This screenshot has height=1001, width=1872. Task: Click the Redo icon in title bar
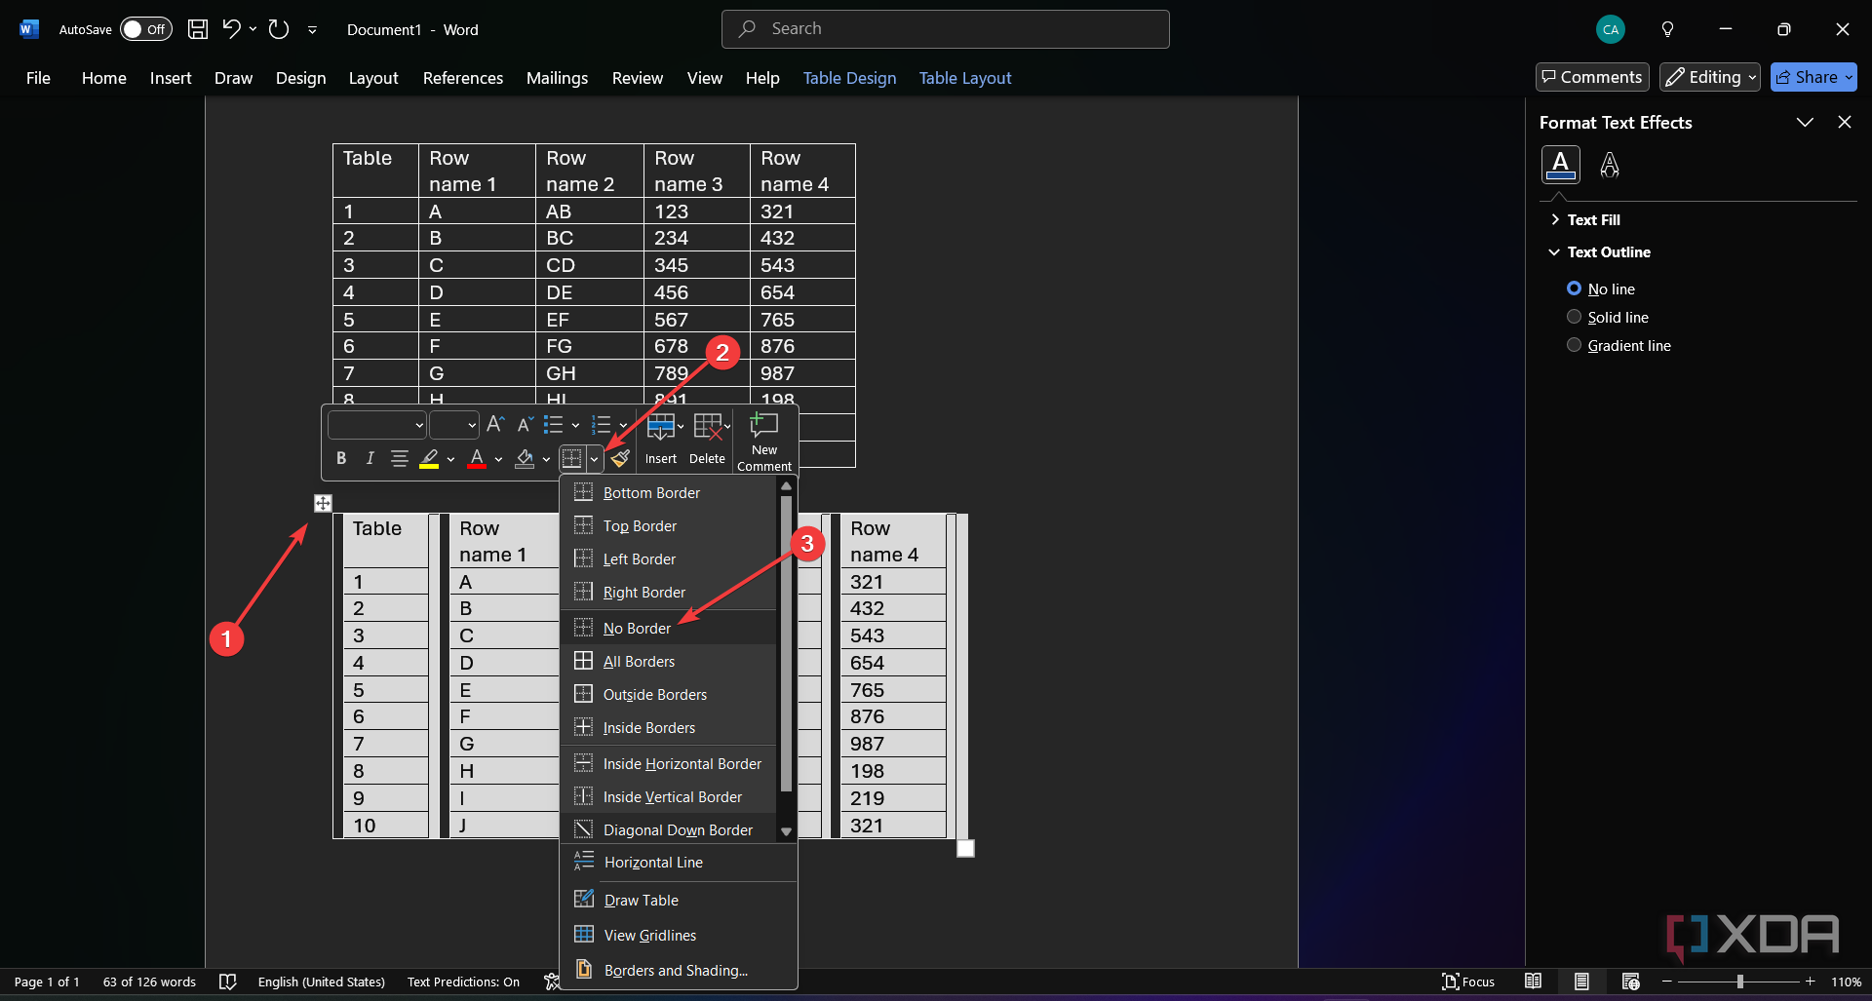(279, 29)
